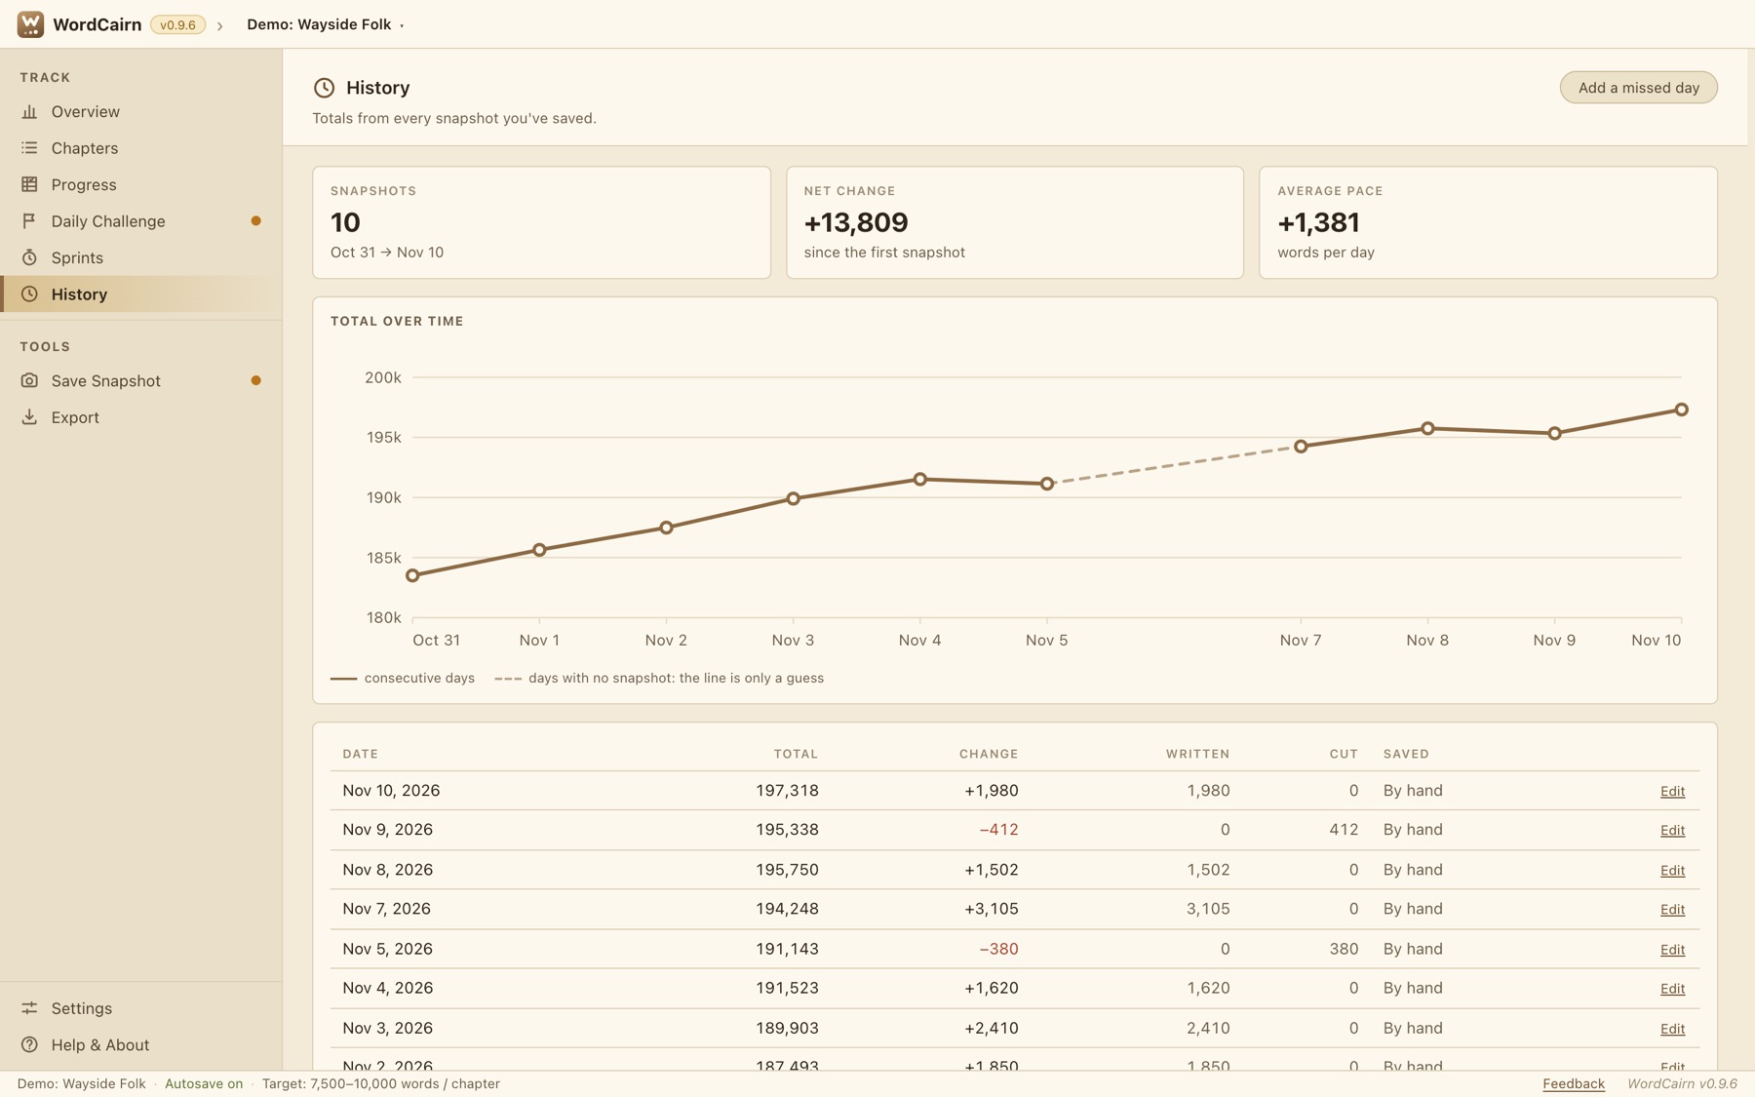Edit the Nov 3, 2026 snapshot

(x=1672, y=1029)
